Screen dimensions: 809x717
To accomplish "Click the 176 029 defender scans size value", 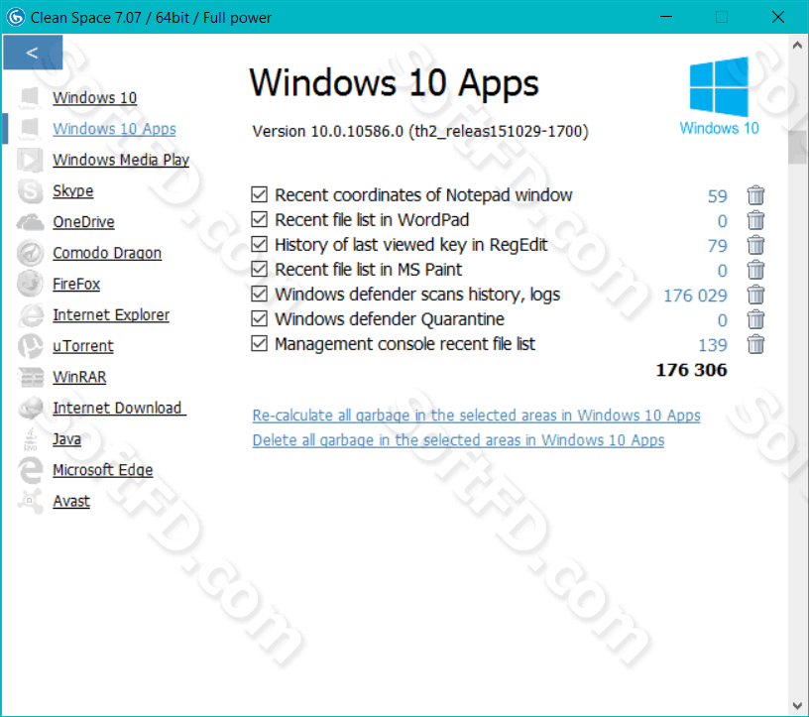I will 695,296.
